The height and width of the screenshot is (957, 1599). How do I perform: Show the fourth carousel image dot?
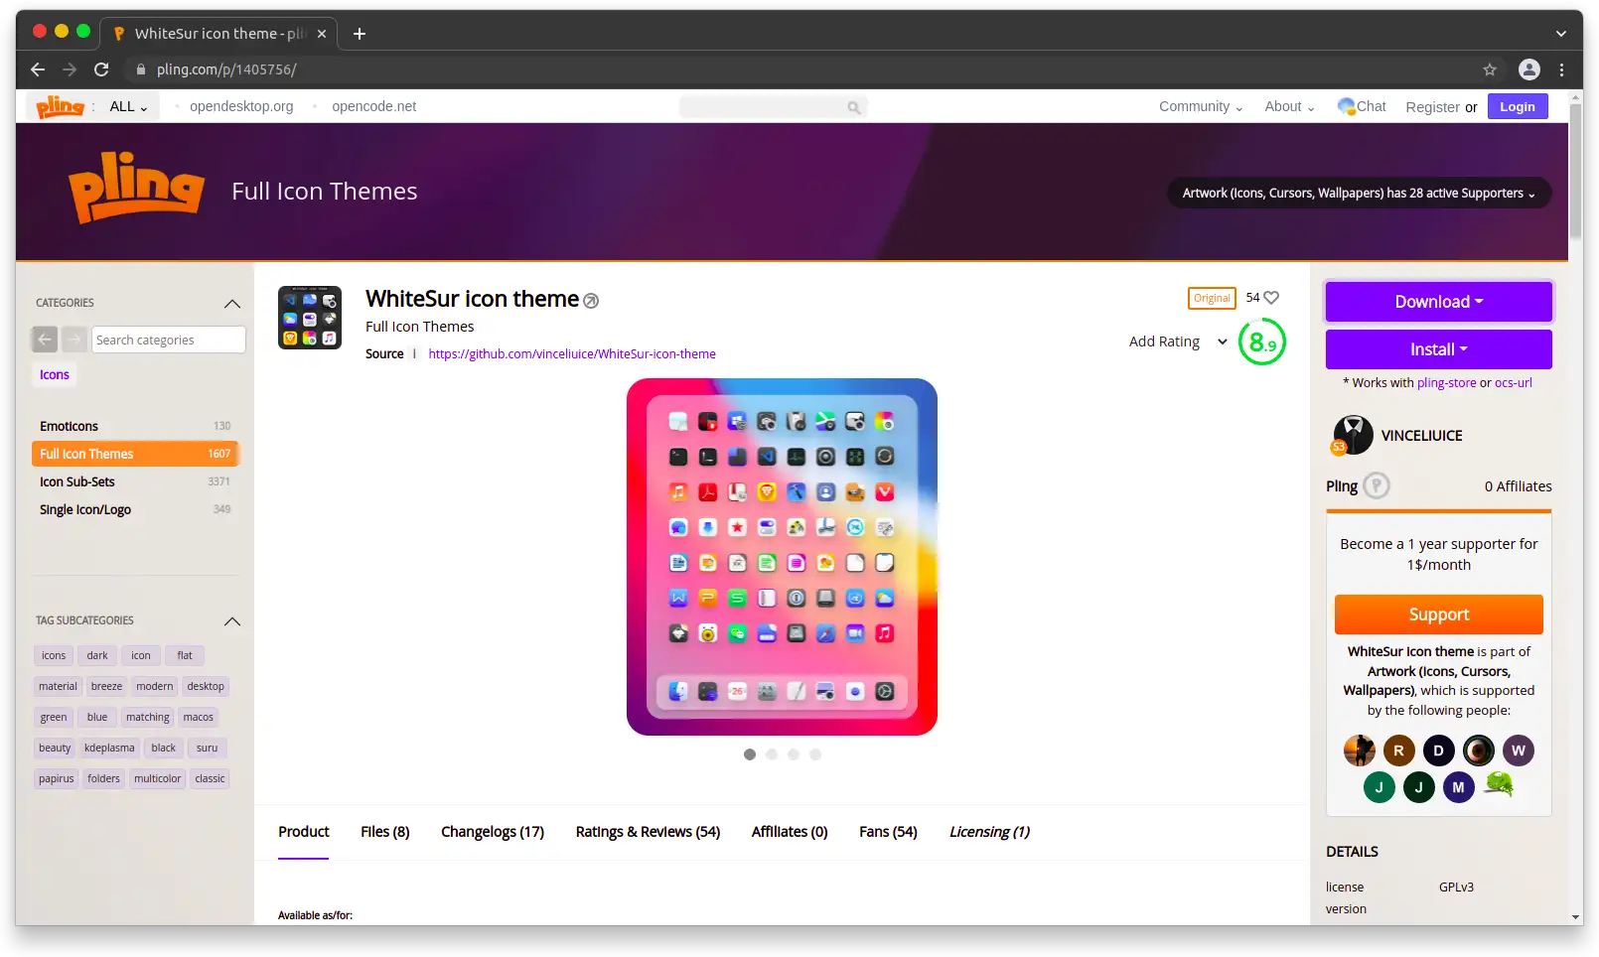tap(815, 754)
